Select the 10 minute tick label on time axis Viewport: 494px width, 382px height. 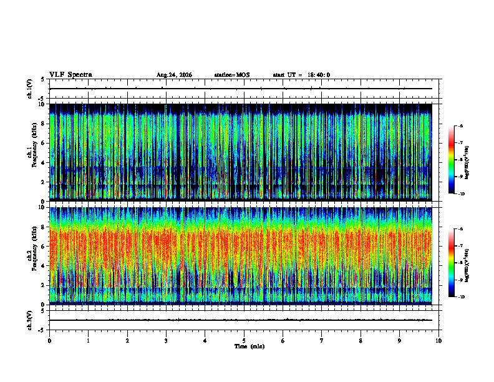pyautogui.click(x=438, y=341)
